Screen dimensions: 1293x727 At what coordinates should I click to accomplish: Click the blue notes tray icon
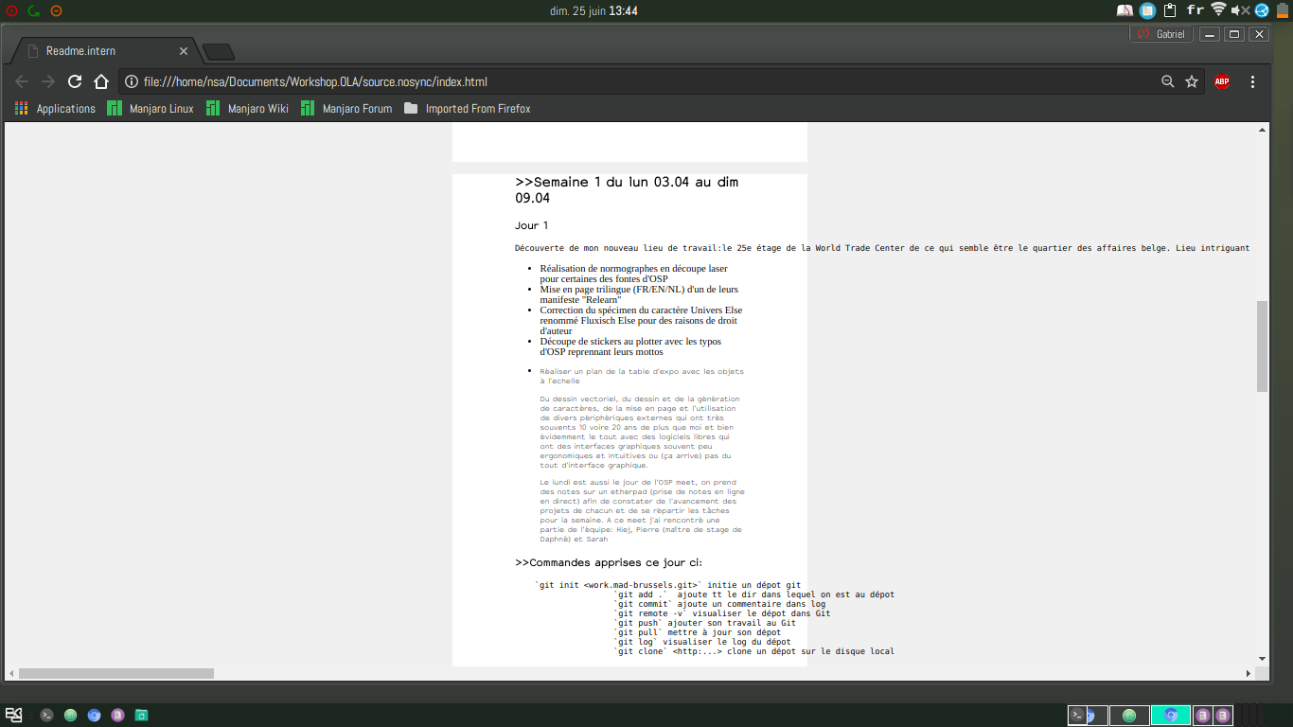[1147, 10]
